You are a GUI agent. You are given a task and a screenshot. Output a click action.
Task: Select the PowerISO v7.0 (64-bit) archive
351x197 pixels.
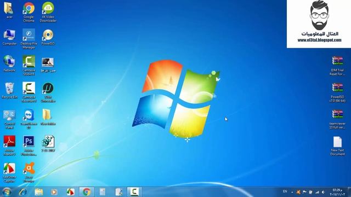pos(337,92)
